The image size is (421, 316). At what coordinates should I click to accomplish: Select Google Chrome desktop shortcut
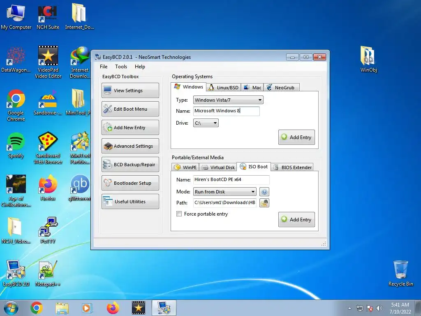pos(16,105)
